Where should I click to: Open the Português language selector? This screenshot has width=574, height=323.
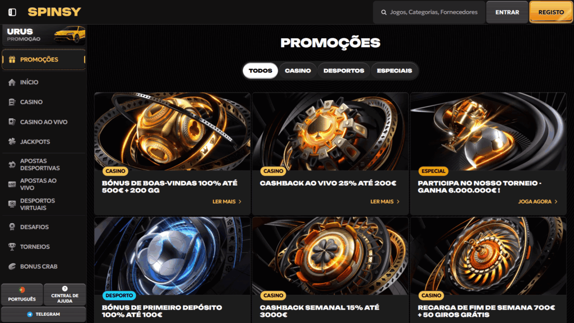click(22, 294)
